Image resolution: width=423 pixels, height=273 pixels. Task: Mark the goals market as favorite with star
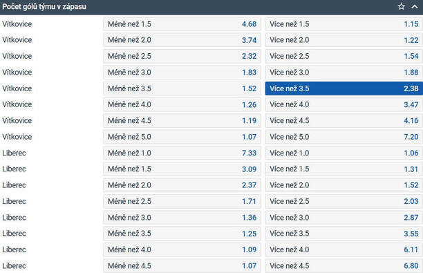[x=401, y=6]
